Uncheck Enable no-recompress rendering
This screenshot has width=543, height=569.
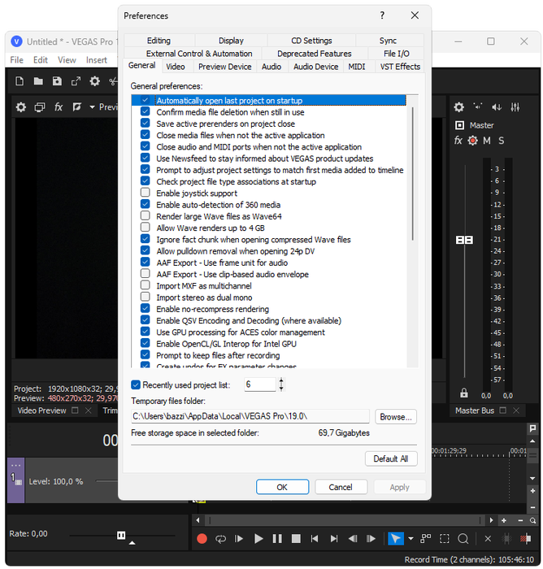[146, 308]
